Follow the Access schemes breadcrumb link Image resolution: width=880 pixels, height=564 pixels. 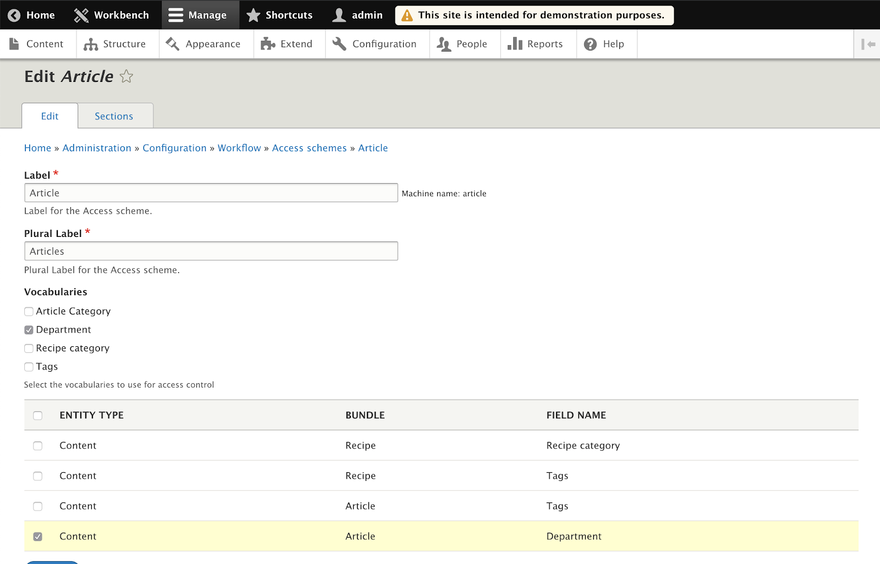coord(310,148)
